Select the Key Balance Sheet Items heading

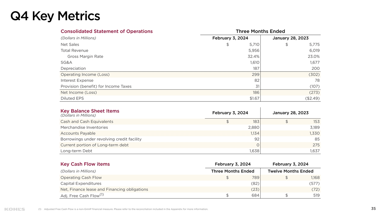pyautogui.click(x=90, y=111)
